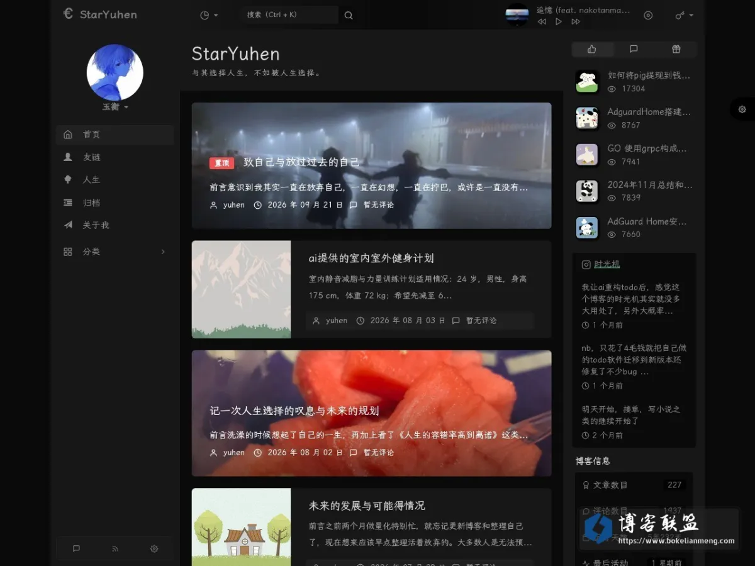Open the 关于我 about page
The height and width of the screenshot is (566, 755).
[x=115, y=225]
